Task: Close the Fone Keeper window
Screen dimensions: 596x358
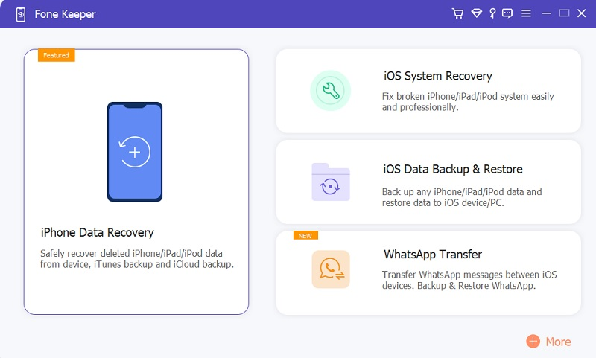Action: pos(581,13)
